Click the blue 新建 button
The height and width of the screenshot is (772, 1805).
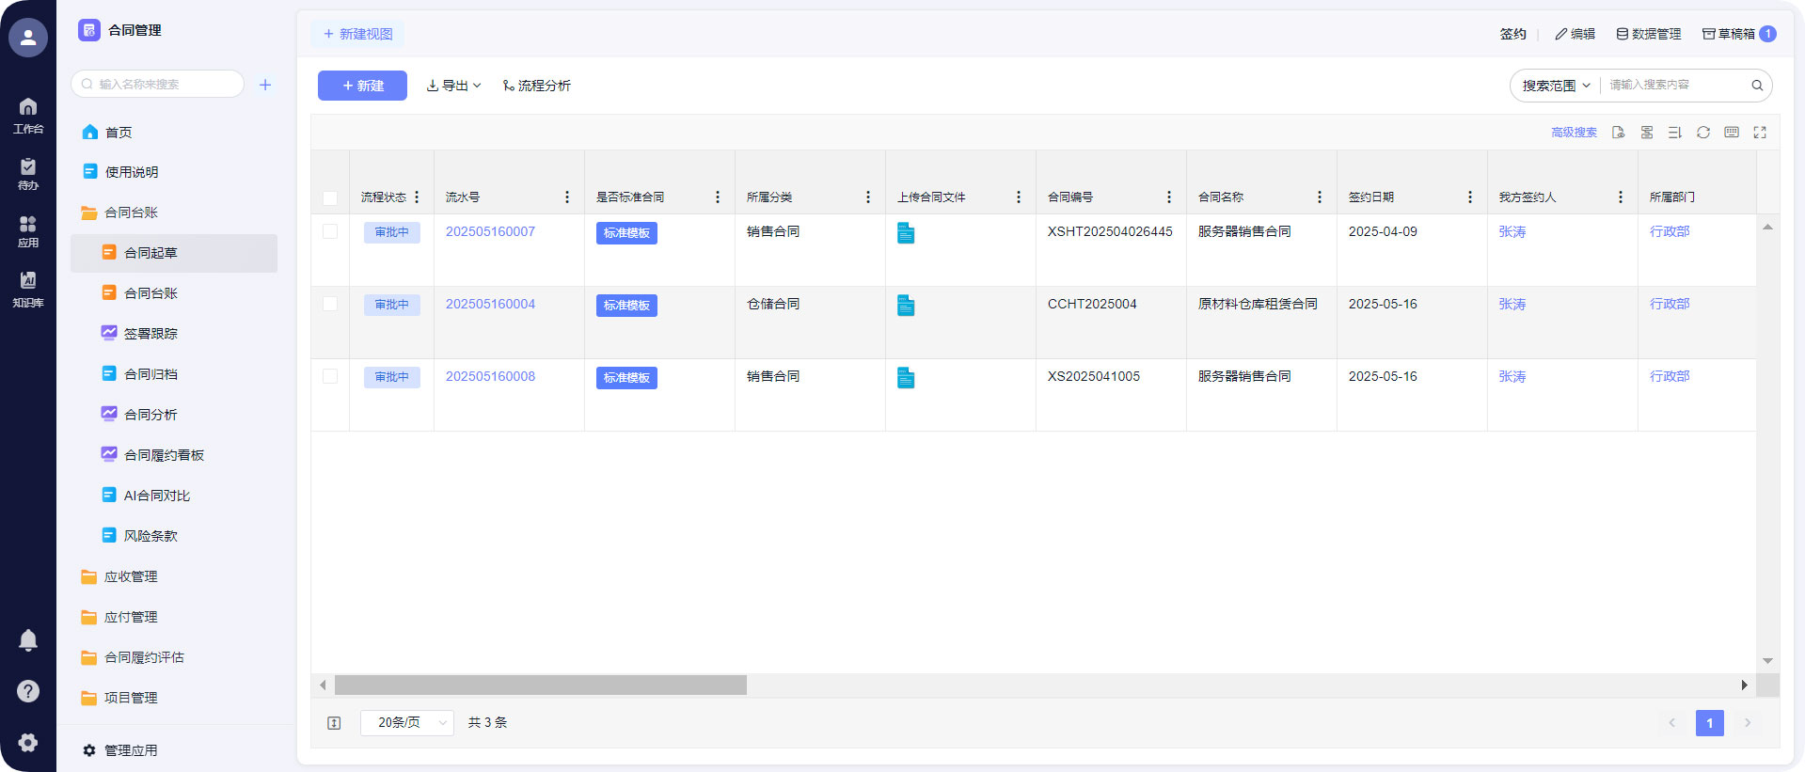(362, 86)
